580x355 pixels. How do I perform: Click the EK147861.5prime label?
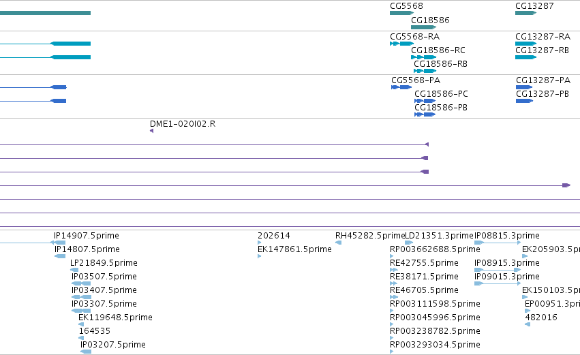pyautogui.click(x=294, y=249)
